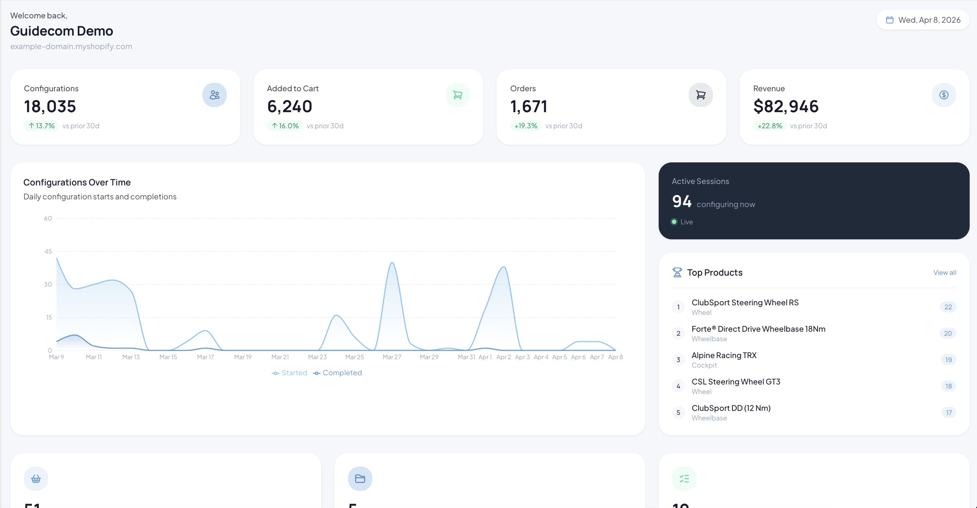
Task: Click the Wed, Apr 8, 2026 date button
Action: click(923, 20)
